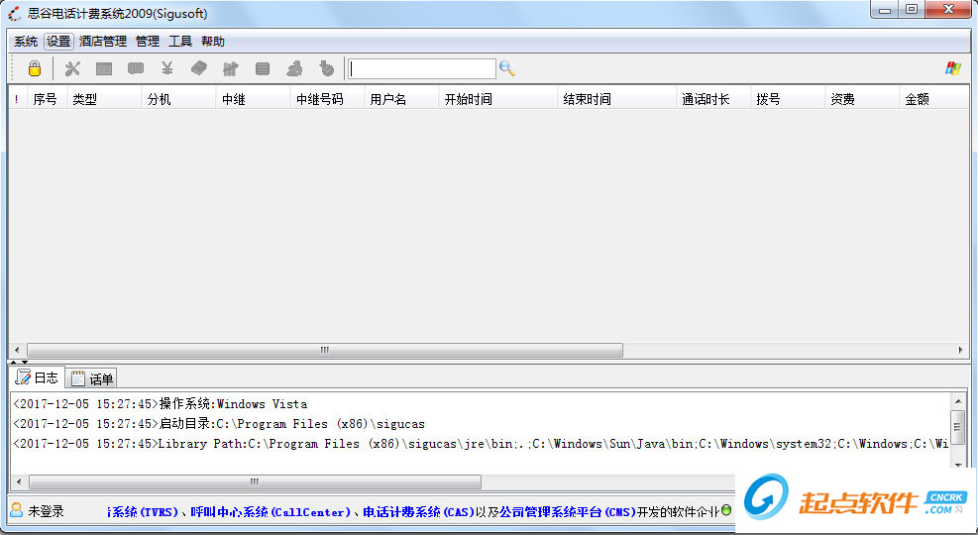Click the magnifier search icon

click(507, 68)
